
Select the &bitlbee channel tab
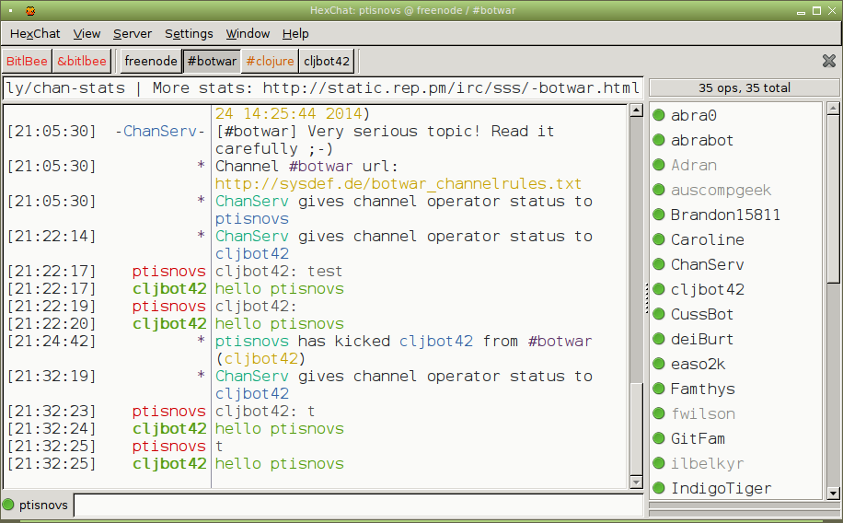click(x=81, y=62)
